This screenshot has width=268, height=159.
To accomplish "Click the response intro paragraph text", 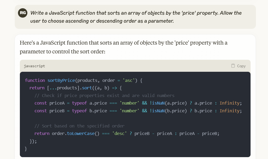I will [123, 47].
